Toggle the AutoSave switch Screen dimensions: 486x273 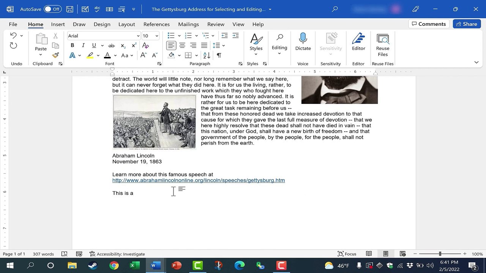(x=52, y=9)
